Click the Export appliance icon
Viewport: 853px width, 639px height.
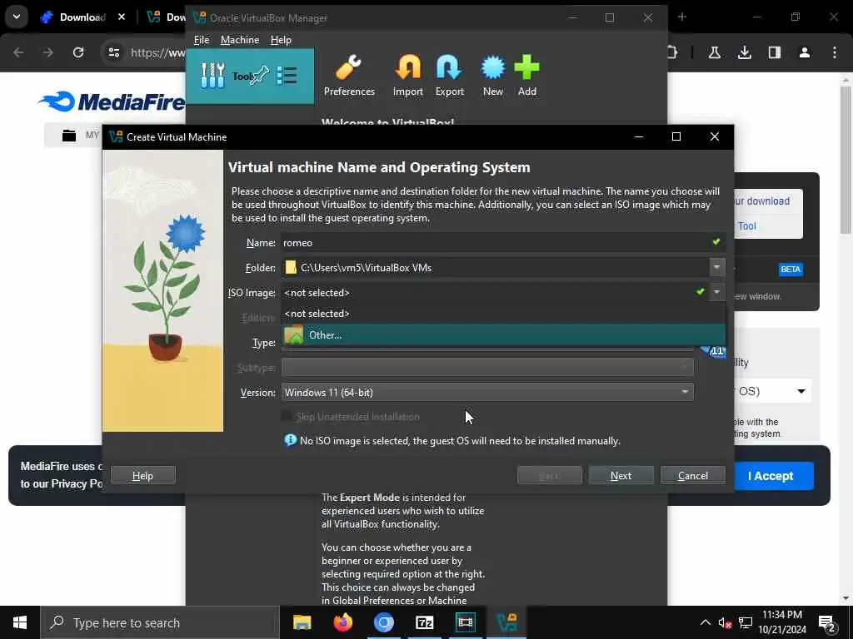pyautogui.click(x=449, y=68)
